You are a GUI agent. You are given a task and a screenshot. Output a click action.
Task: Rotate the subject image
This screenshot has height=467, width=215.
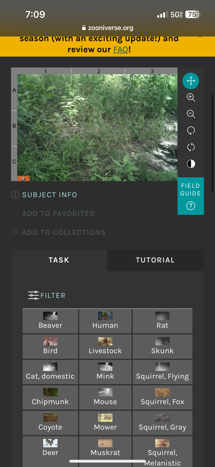coord(191,131)
